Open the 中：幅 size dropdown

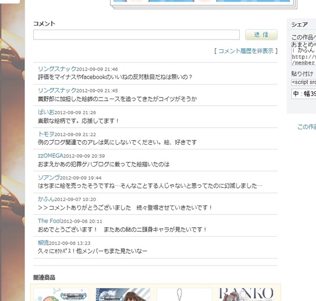coord(304,94)
